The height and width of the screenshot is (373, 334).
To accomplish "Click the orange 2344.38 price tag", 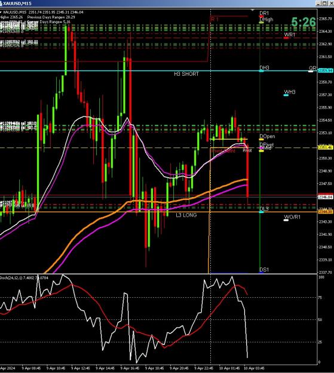I will [326, 212].
